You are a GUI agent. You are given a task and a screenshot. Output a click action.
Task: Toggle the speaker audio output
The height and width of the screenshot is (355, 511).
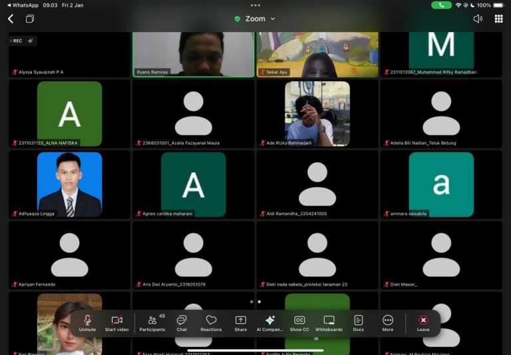click(x=478, y=19)
